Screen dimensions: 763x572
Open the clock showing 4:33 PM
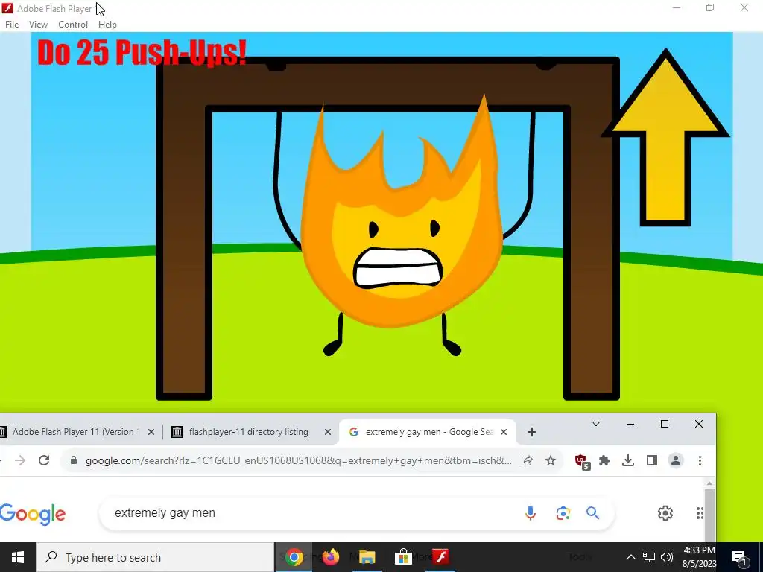click(699, 557)
